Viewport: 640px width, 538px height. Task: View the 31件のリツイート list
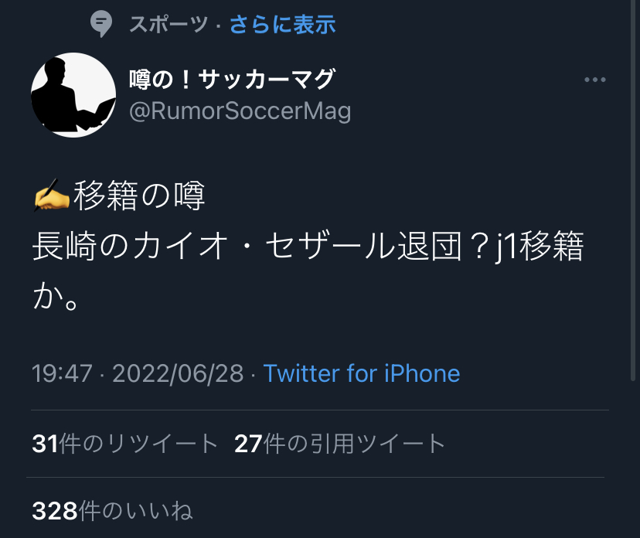(125, 443)
